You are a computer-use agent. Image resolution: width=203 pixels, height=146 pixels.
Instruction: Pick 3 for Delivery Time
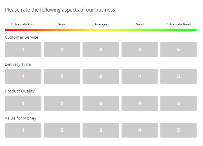[101, 76]
